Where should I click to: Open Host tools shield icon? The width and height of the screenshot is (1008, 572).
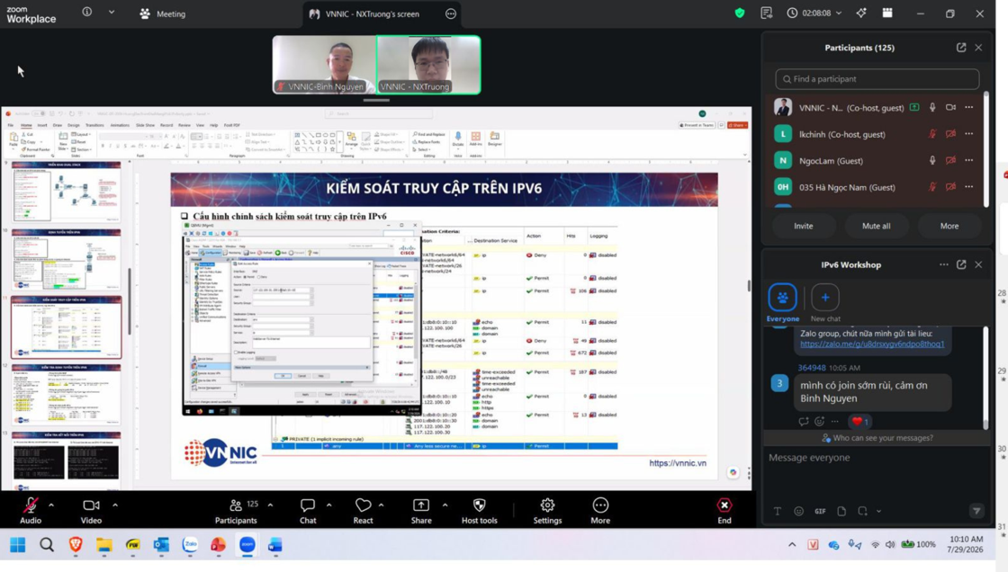tap(479, 505)
